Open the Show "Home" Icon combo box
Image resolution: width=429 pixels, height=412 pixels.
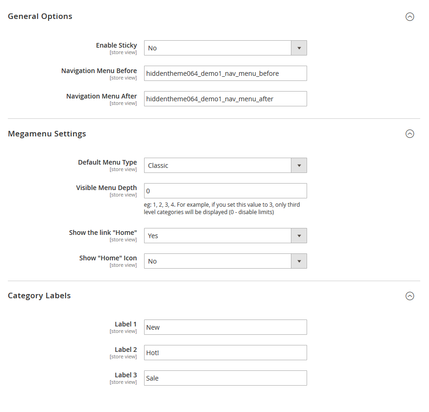click(x=217, y=261)
